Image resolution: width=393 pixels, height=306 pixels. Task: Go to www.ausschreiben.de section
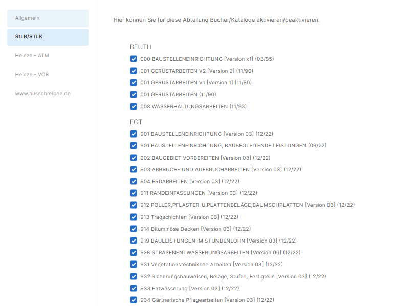click(x=42, y=94)
